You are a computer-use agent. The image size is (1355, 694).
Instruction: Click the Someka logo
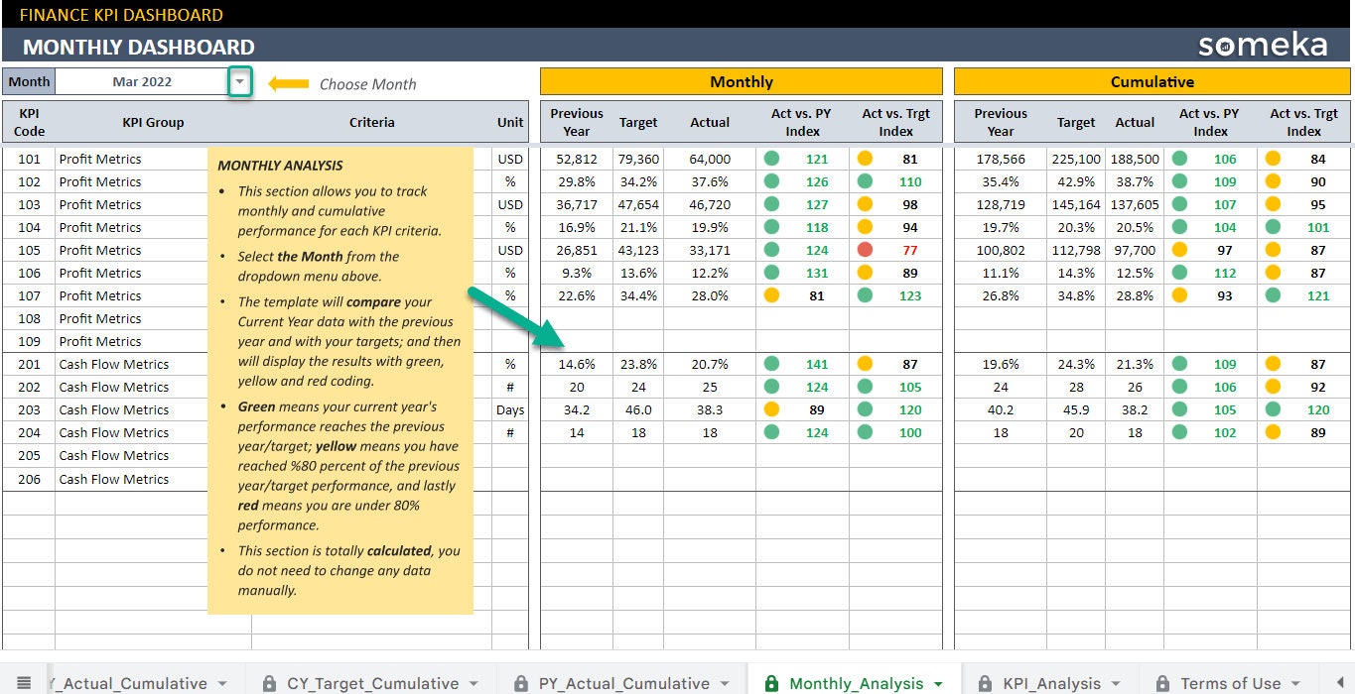click(1263, 45)
